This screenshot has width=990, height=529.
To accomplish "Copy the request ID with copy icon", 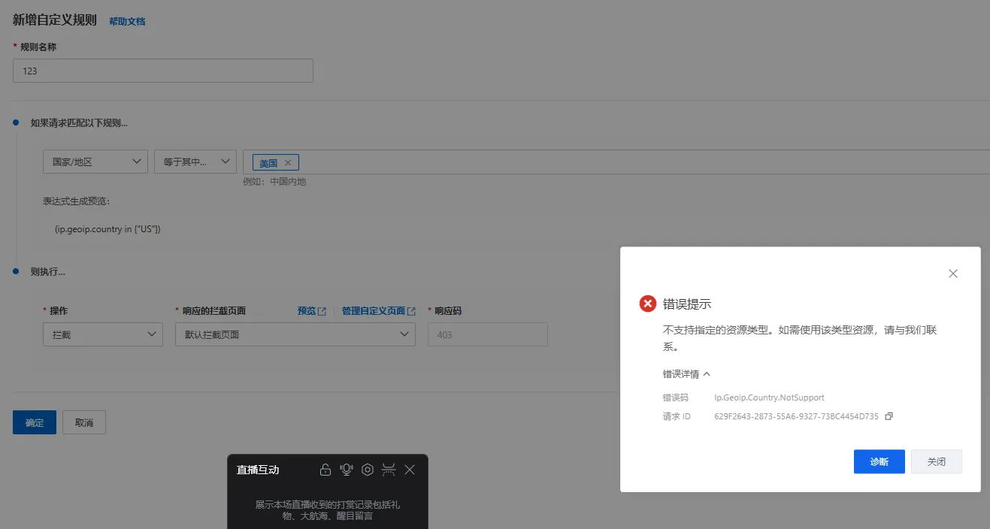I will (x=889, y=416).
